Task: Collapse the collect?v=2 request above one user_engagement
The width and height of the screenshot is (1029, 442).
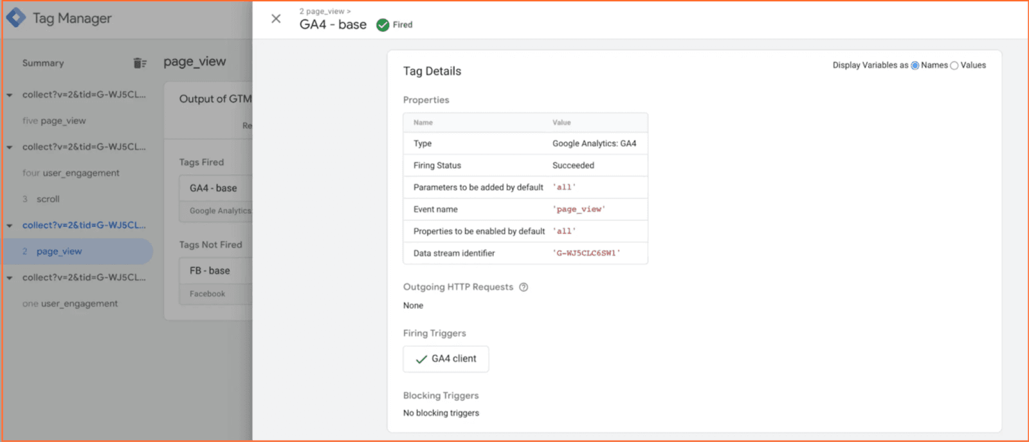Action: pyautogui.click(x=10, y=278)
